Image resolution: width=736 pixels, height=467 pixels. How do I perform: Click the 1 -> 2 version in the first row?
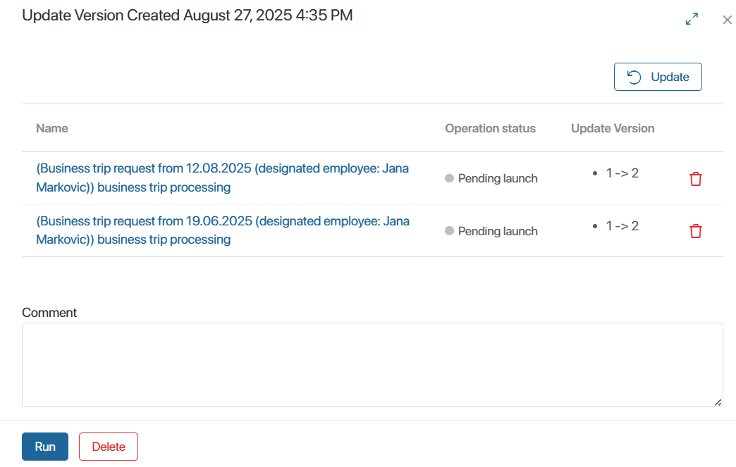(x=622, y=173)
